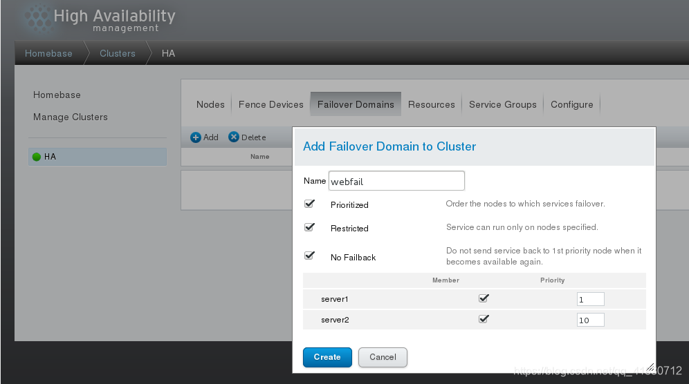Viewport: 689px width, 384px height.
Task: Click the Restricted label text
Action: [x=349, y=229]
